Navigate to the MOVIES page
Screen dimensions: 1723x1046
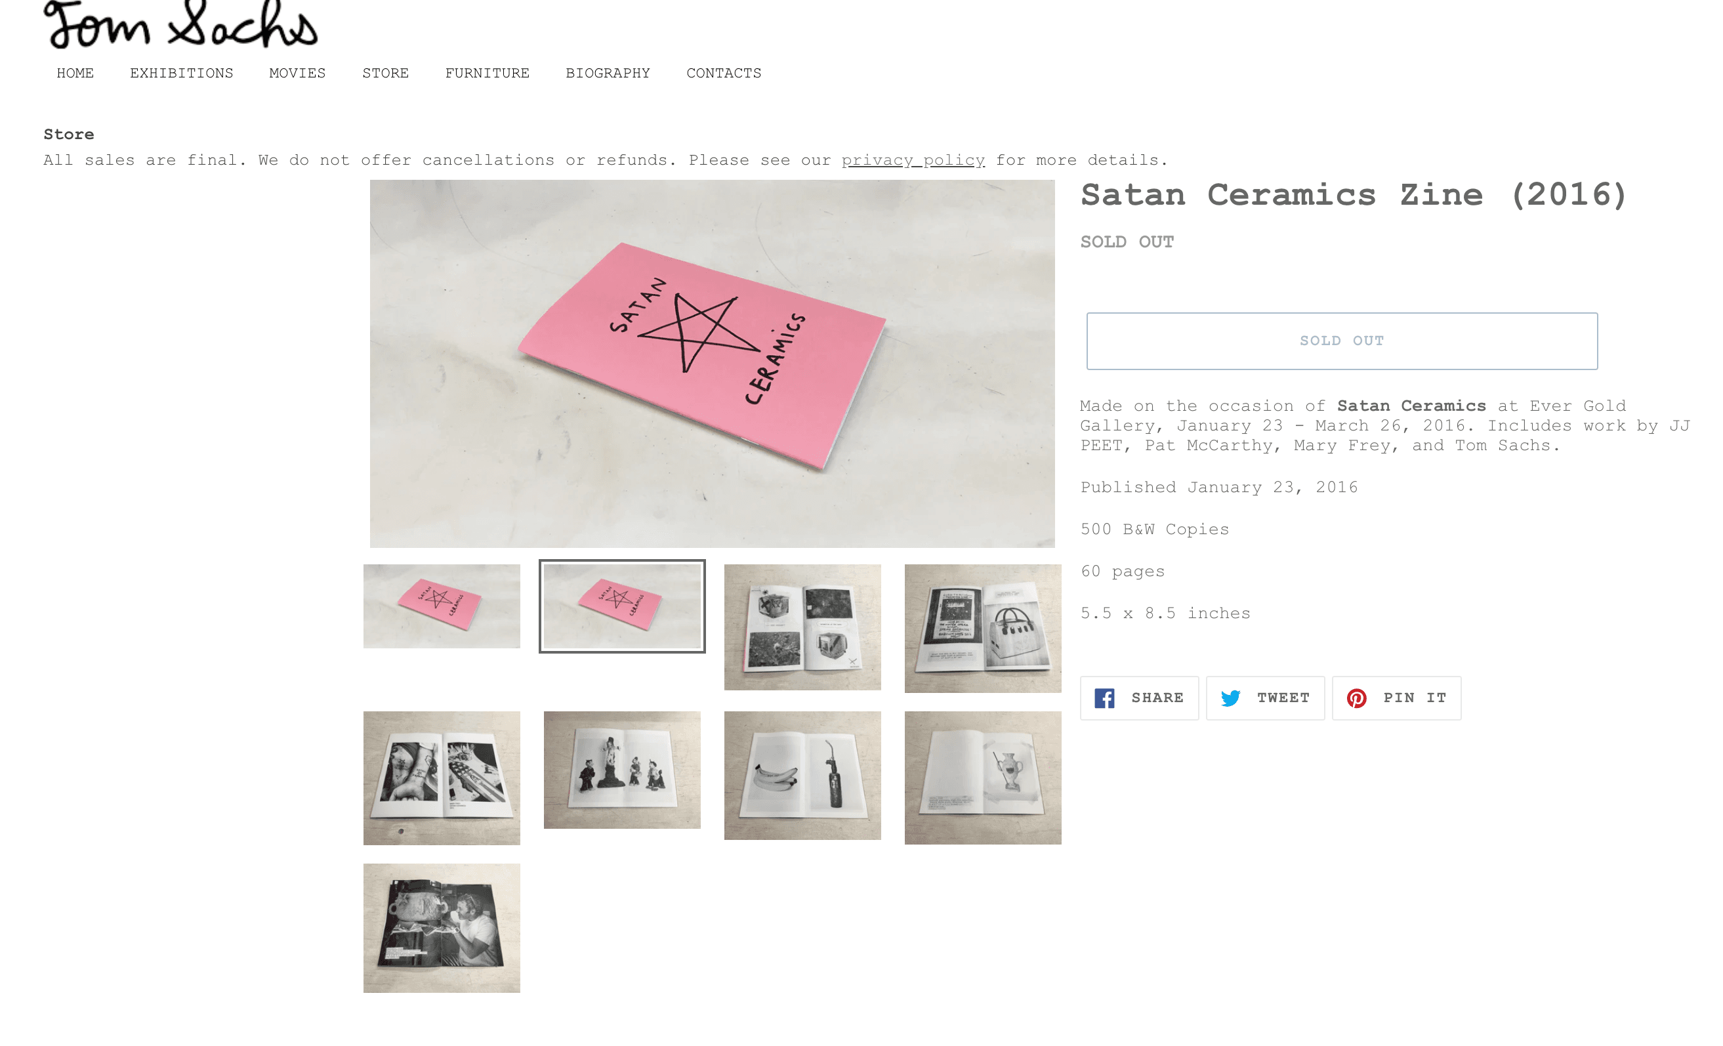(x=297, y=73)
